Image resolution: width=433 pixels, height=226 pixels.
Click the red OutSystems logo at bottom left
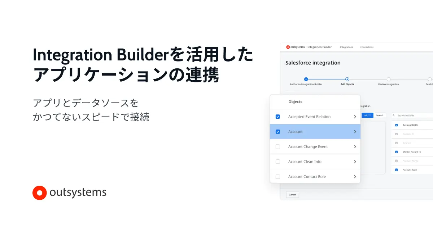40,193
